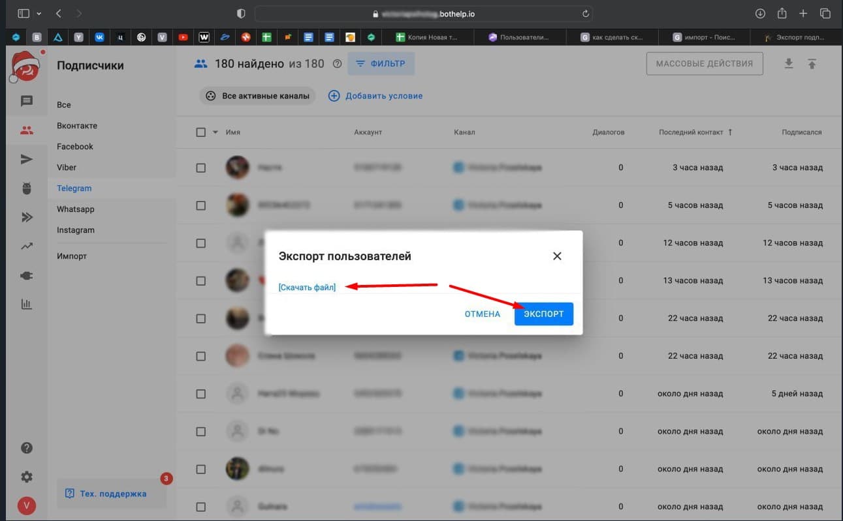This screenshot has width=843, height=521.
Task: Click the upload import arrow icon
Action: (x=812, y=64)
